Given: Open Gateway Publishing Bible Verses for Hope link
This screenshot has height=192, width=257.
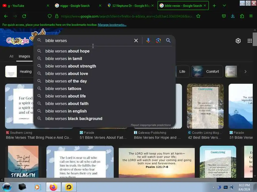Looking at the screenshot, I should point(157,138).
